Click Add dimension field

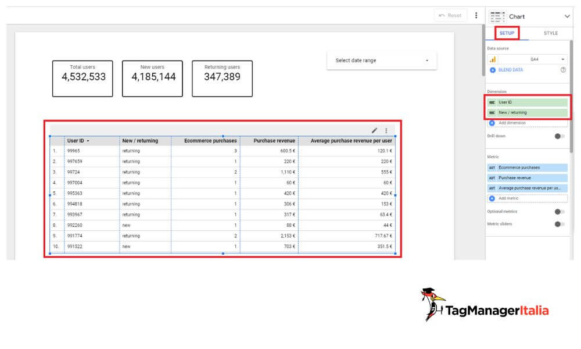click(x=528, y=123)
